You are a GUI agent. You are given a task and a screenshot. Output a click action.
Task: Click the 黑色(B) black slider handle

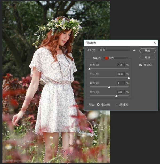point(117,96)
